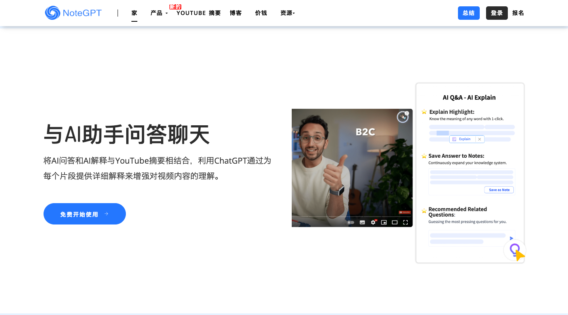The image size is (568, 315).
Task: Enter fullscreen using the video fullscreen icon
Action: pos(405,223)
